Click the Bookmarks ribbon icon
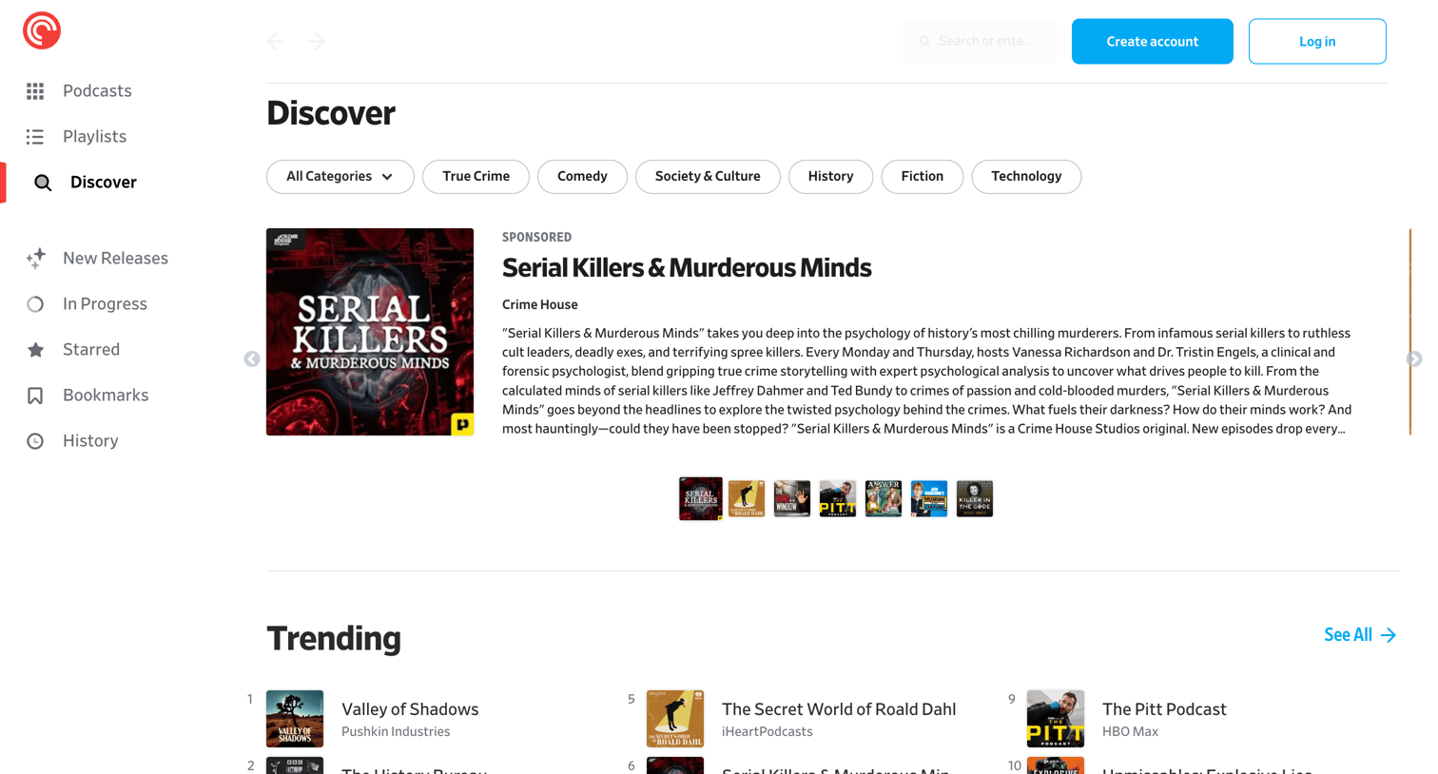The width and height of the screenshot is (1438, 774). pyautogui.click(x=35, y=396)
